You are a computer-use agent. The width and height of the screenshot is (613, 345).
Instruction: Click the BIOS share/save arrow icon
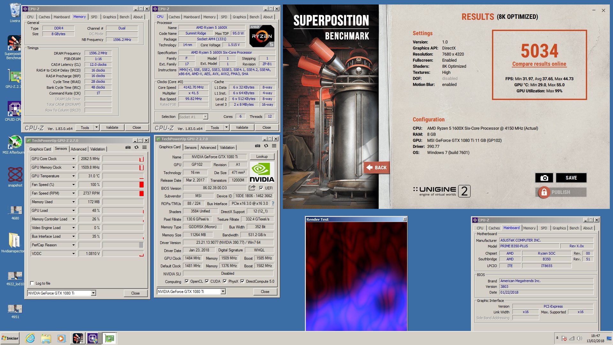coord(252,188)
